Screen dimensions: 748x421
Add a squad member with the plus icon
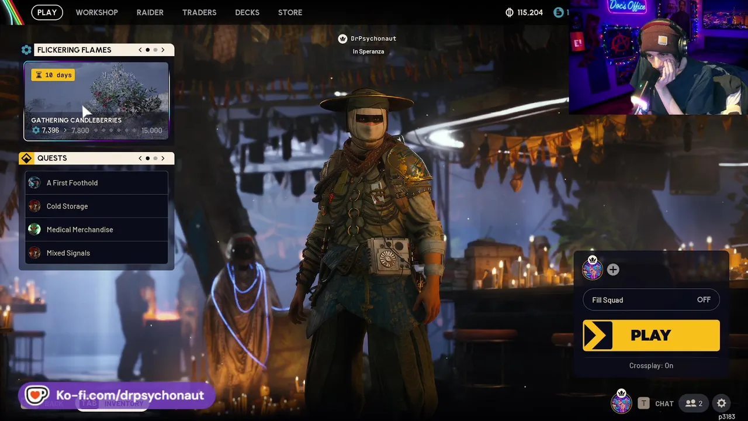(613, 270)
